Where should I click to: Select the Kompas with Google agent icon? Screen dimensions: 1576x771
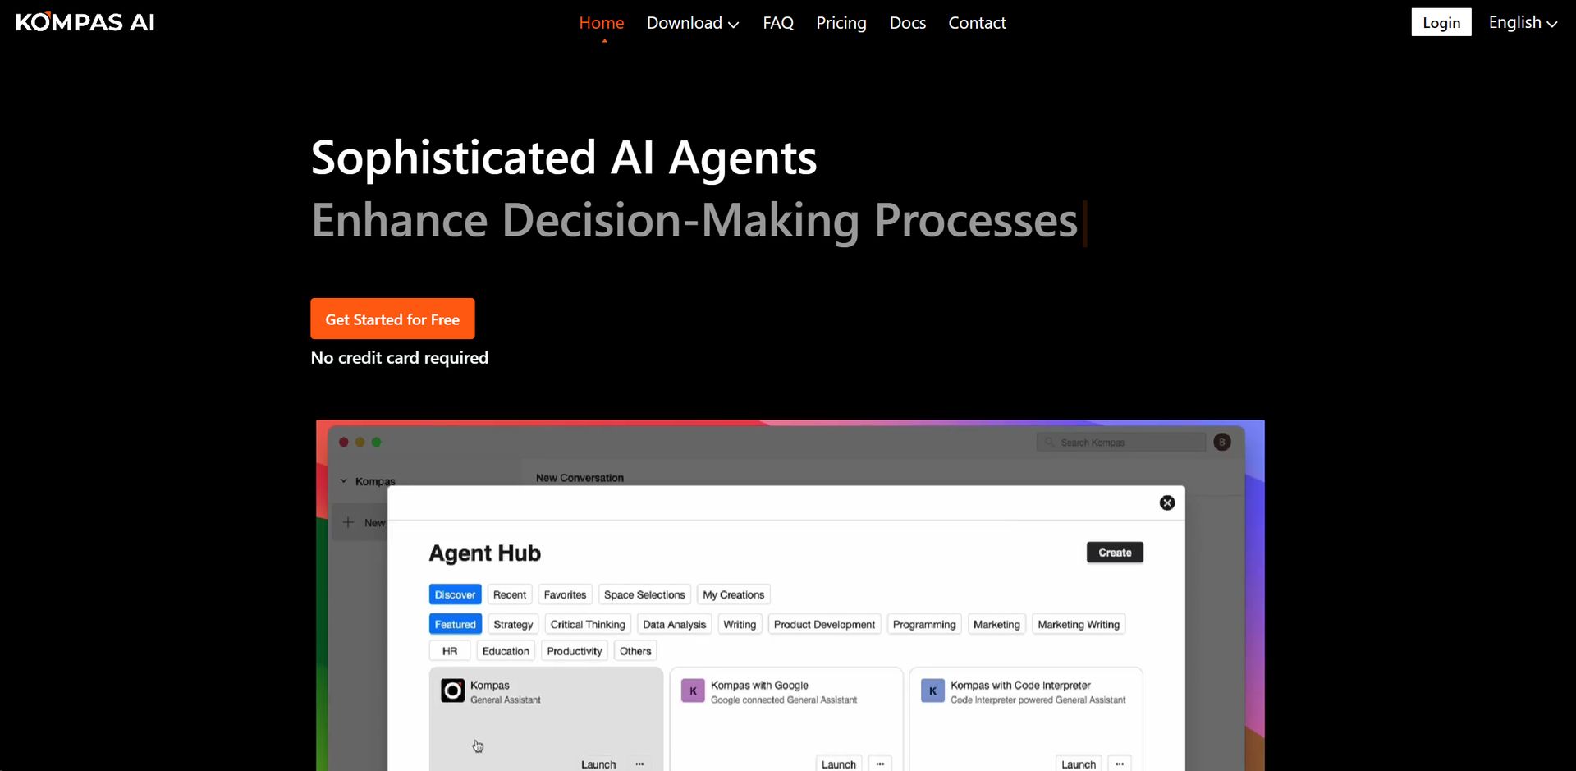(693, 691)
